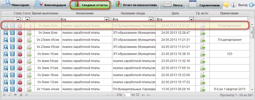
Task: Expand the Дата filter dropdown
Action: click(192, 19)
